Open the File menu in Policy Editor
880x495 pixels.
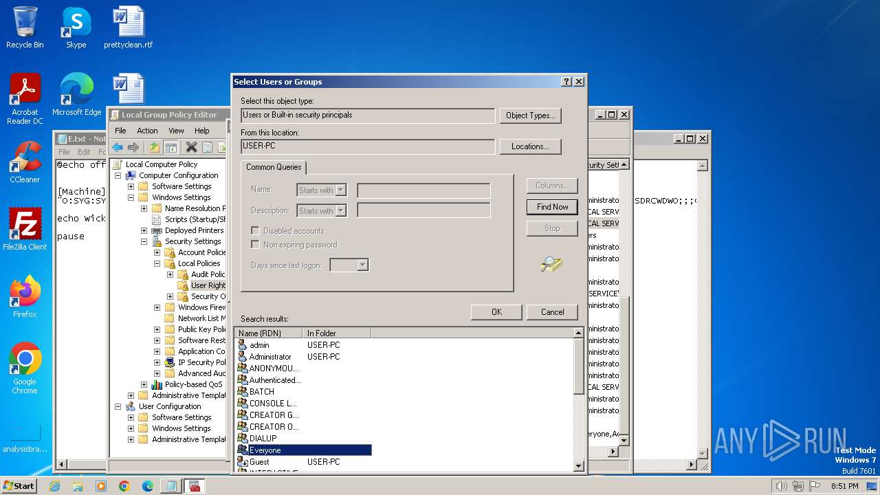coord(120,131)
